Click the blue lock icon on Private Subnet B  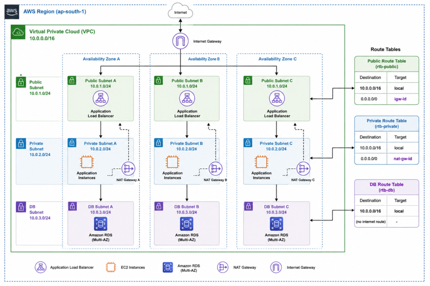158,143
